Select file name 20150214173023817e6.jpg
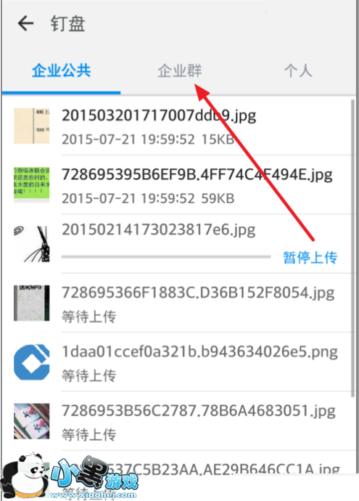 158,230
